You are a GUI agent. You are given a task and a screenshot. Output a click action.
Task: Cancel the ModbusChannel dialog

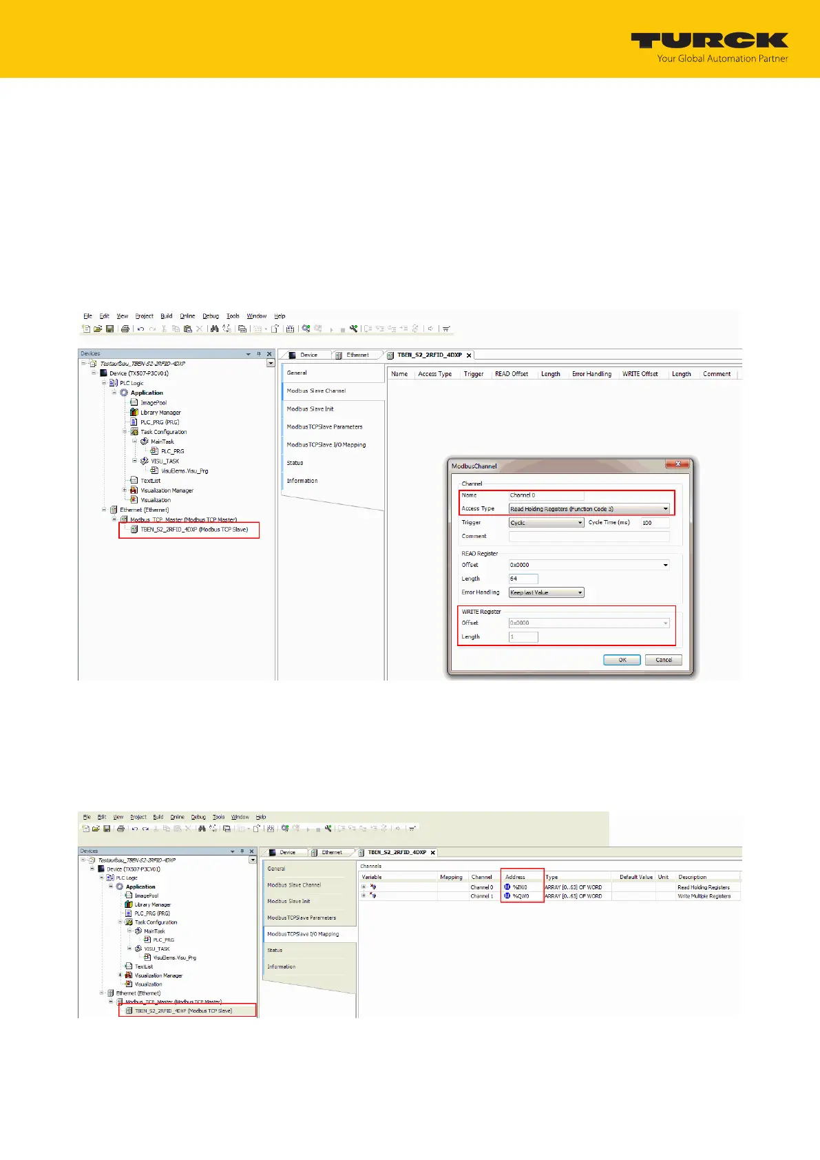[664, 660]
